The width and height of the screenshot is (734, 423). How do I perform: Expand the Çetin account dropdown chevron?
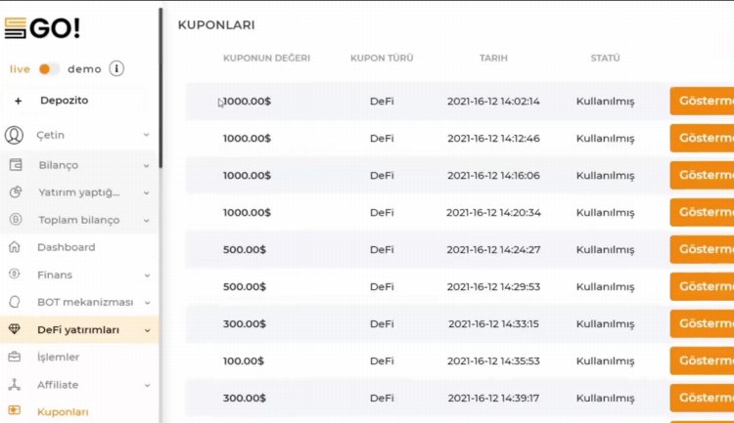[146, 136]
